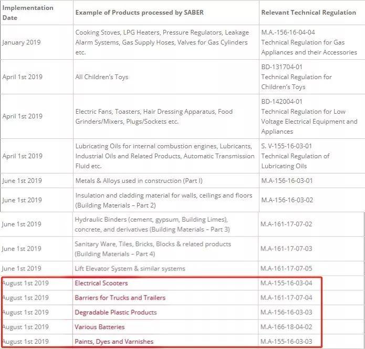Click regulation code 'M.A-166-18-04-02'
This screenshot has height=349, width=365.
click(286, 327)
